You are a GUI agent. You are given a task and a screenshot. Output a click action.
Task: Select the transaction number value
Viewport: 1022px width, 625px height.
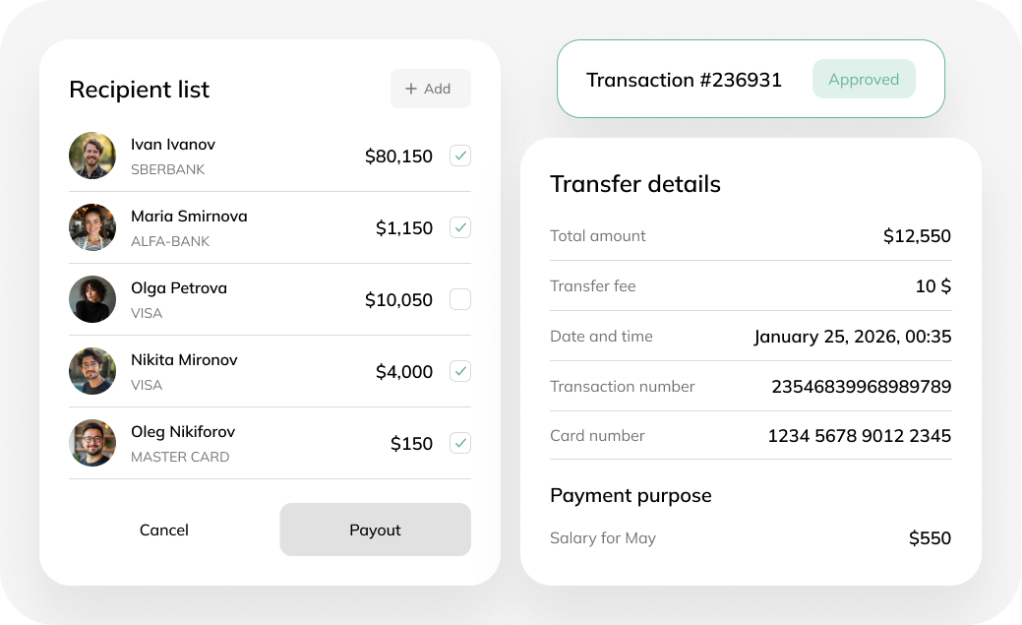(861, 386)
